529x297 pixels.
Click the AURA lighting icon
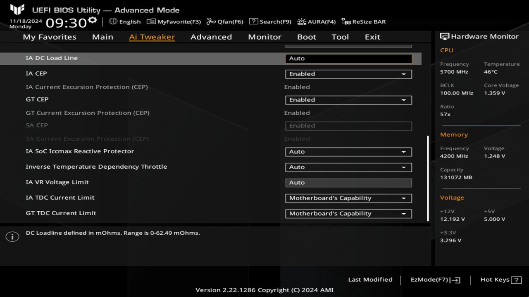[302, 21]
